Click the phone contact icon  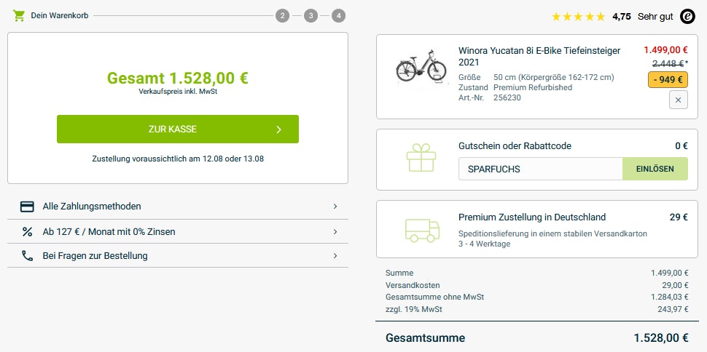(28, 256)
